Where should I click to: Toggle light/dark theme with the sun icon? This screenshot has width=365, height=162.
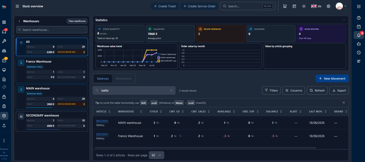(304, 6)
